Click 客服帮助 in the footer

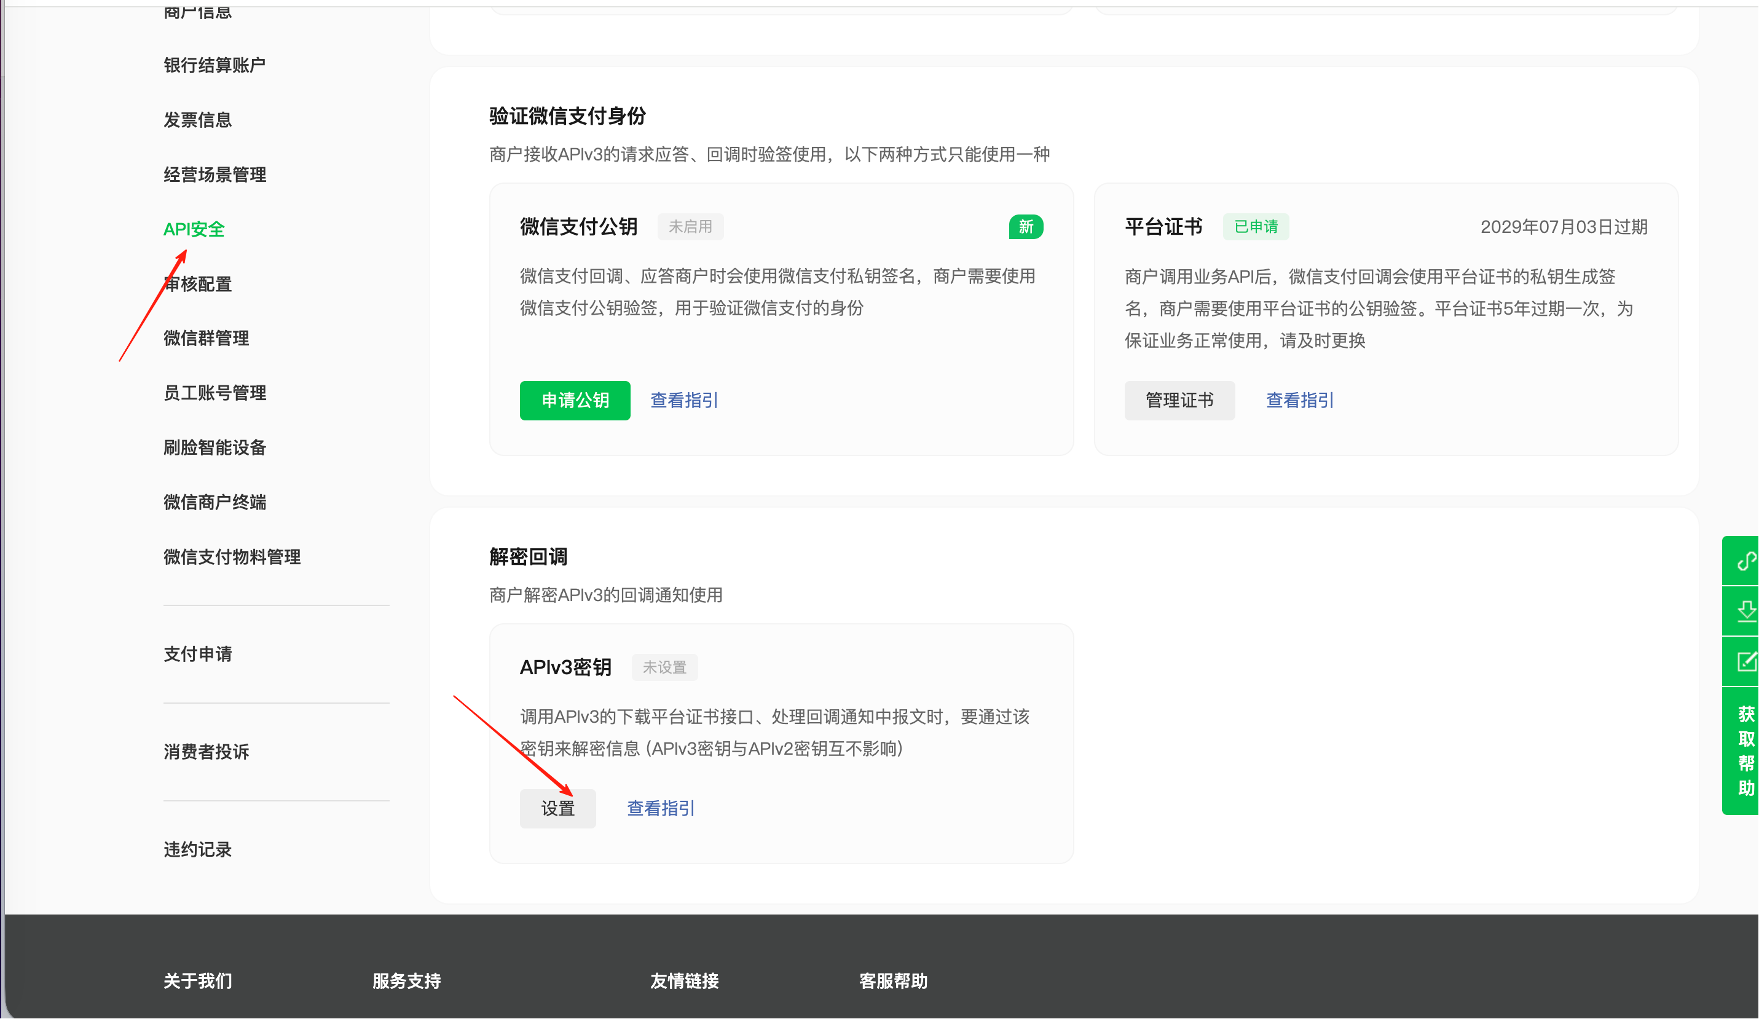coord(893,982)
